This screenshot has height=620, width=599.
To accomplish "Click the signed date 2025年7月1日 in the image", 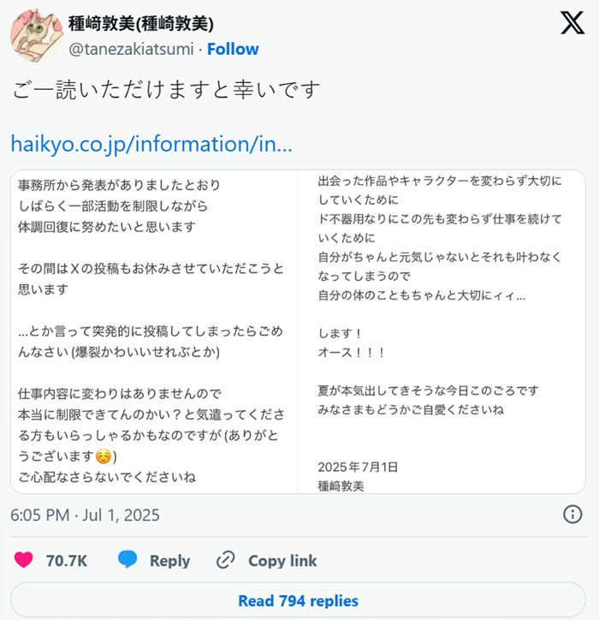I will tap(358, 467).
